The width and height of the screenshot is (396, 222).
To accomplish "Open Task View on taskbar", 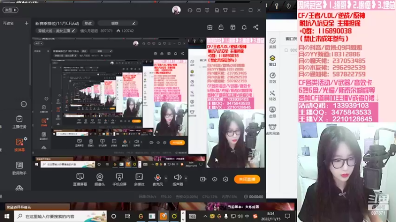I will point(127,216).
